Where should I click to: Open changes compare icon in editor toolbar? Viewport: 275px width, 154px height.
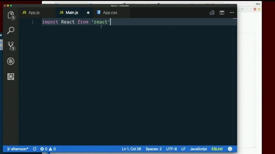point(212,12)
